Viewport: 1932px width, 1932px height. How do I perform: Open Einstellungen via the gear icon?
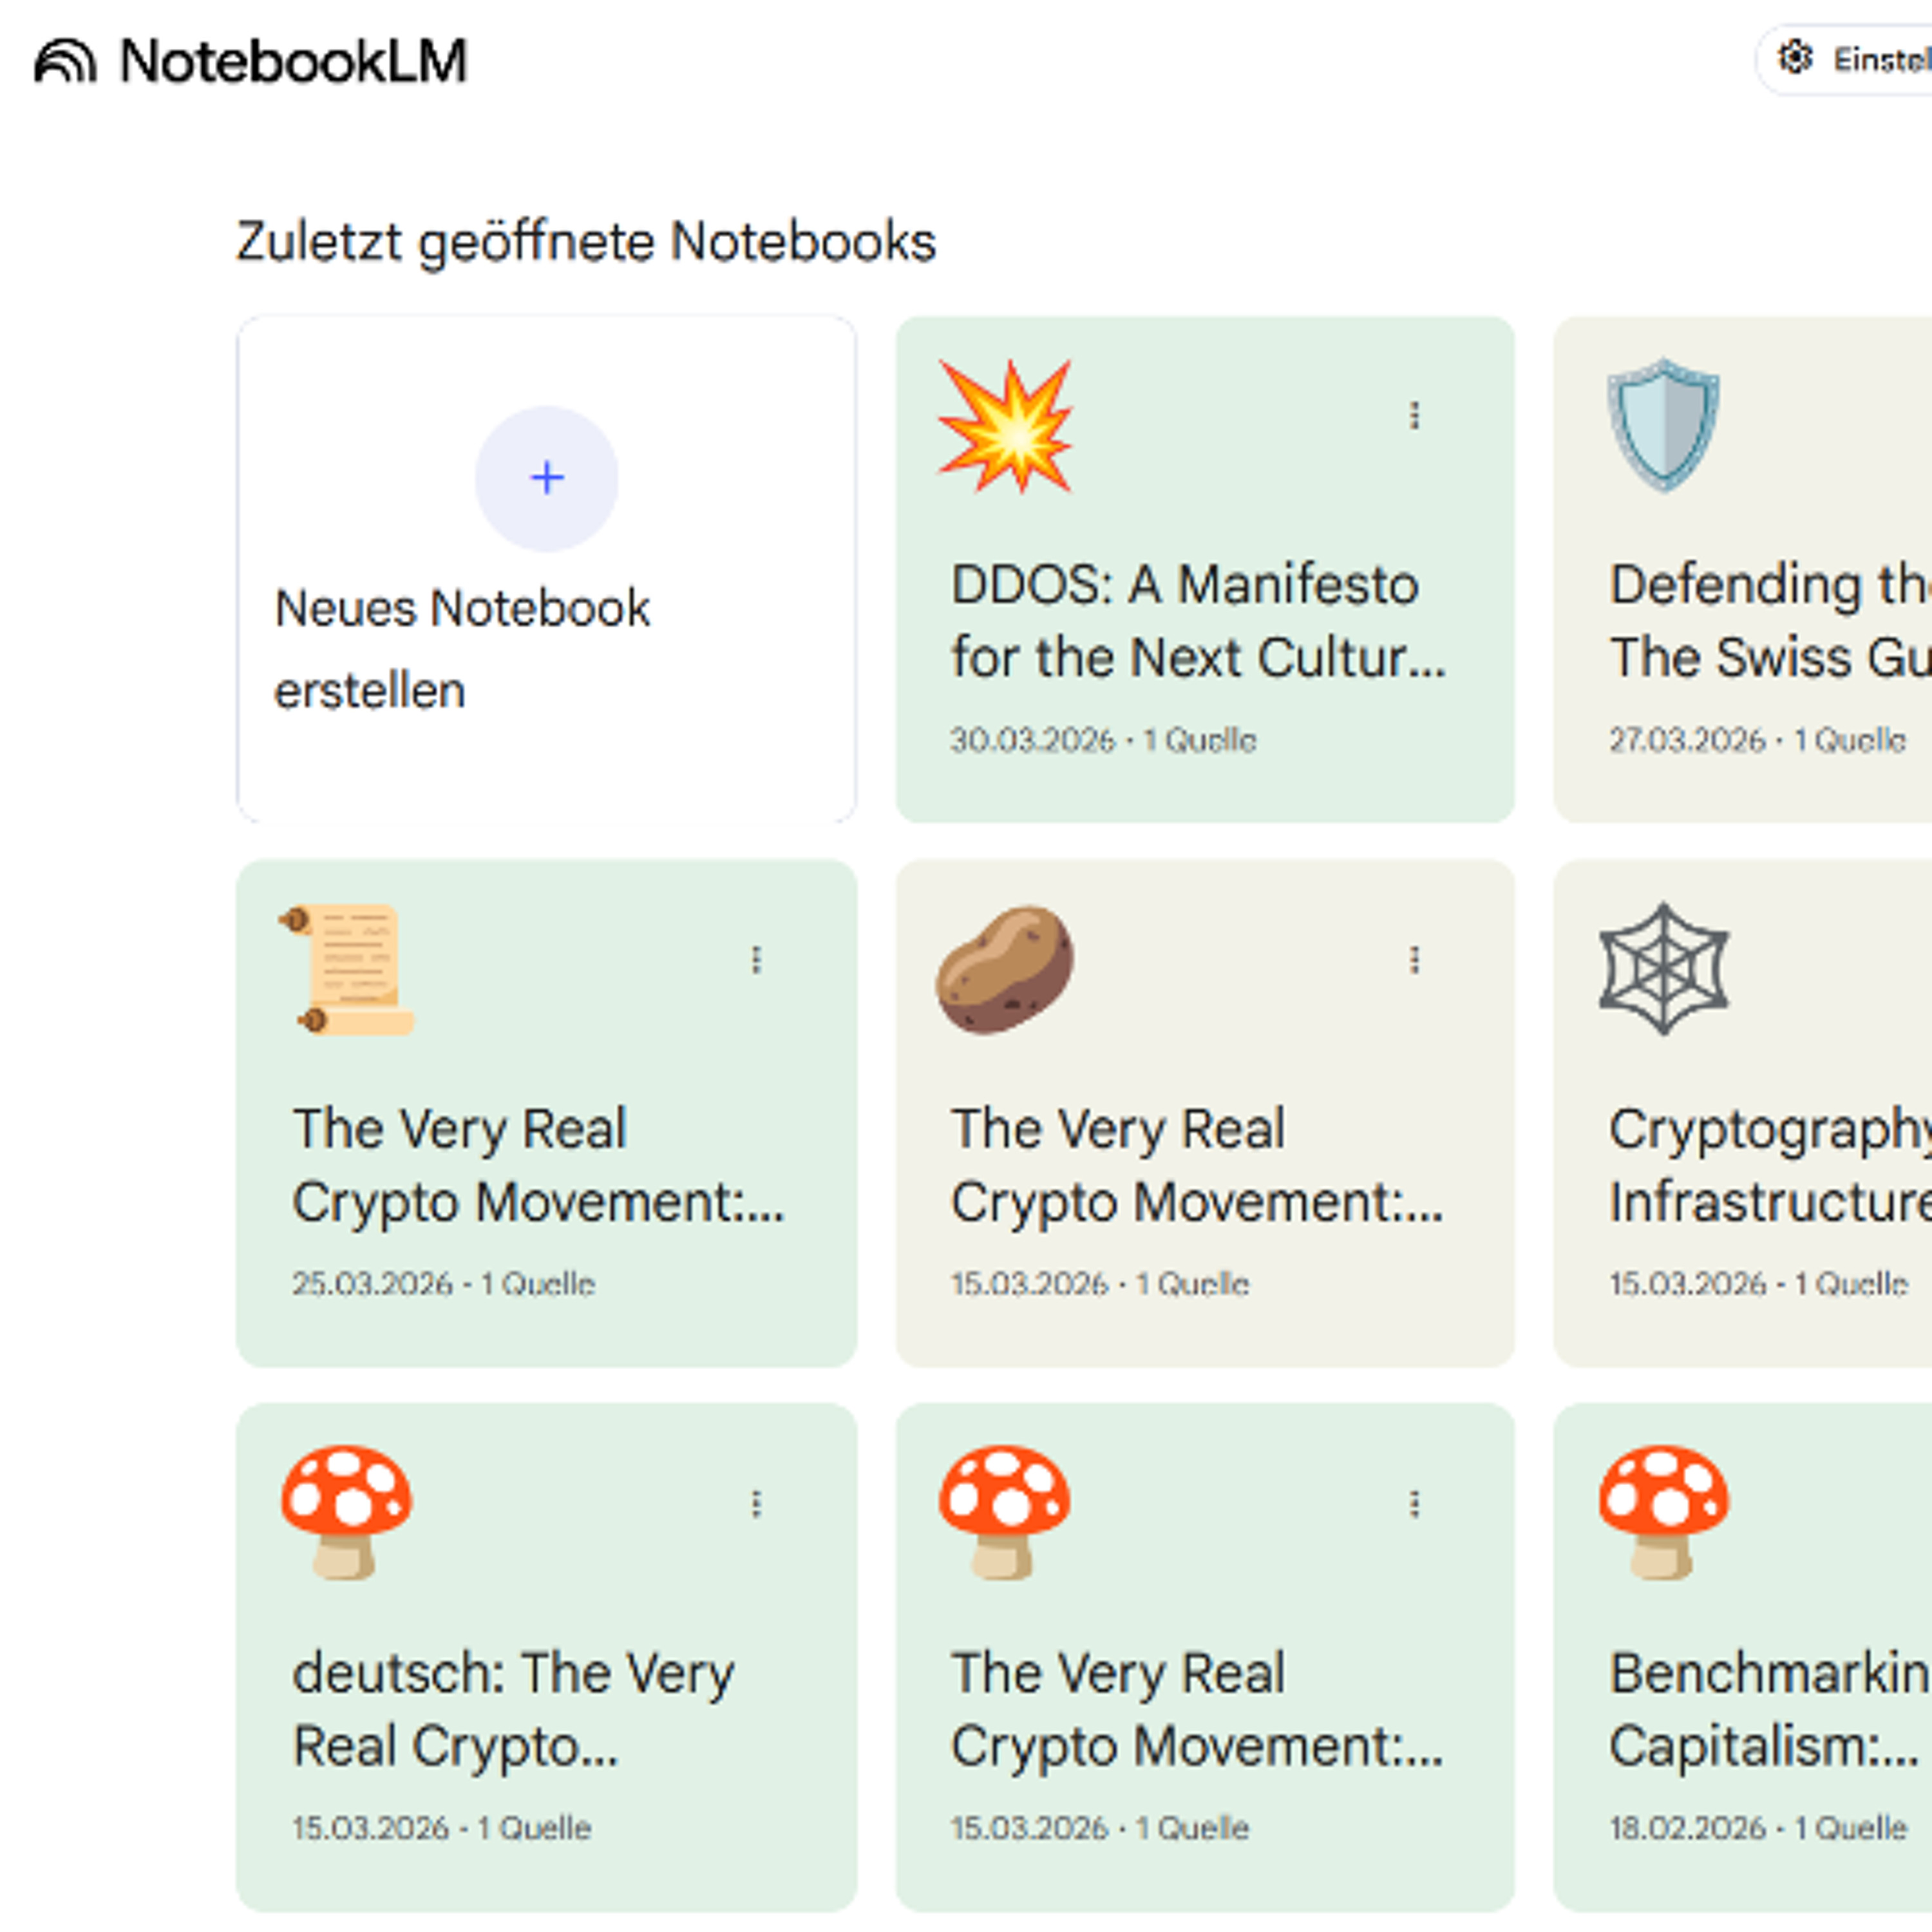(x=1795, y=59)
